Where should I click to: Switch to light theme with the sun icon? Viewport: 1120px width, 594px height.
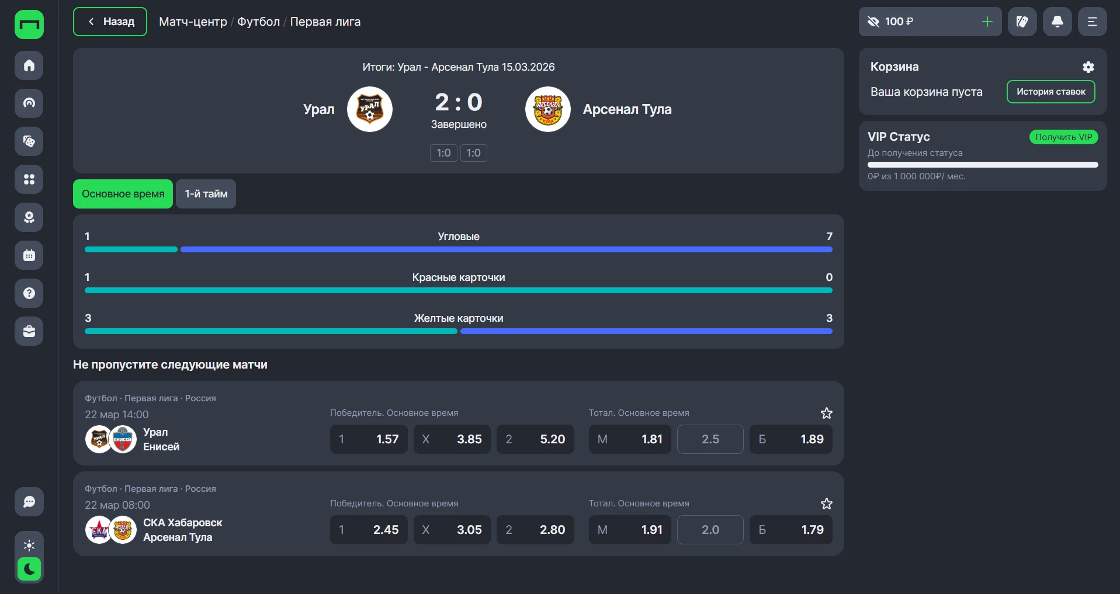(29, 546)
